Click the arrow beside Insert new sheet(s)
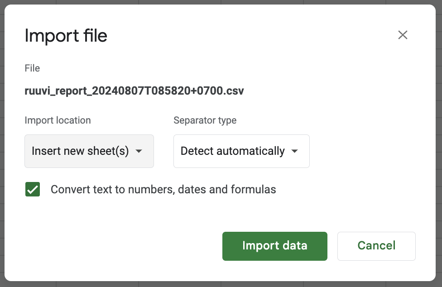 139,151
